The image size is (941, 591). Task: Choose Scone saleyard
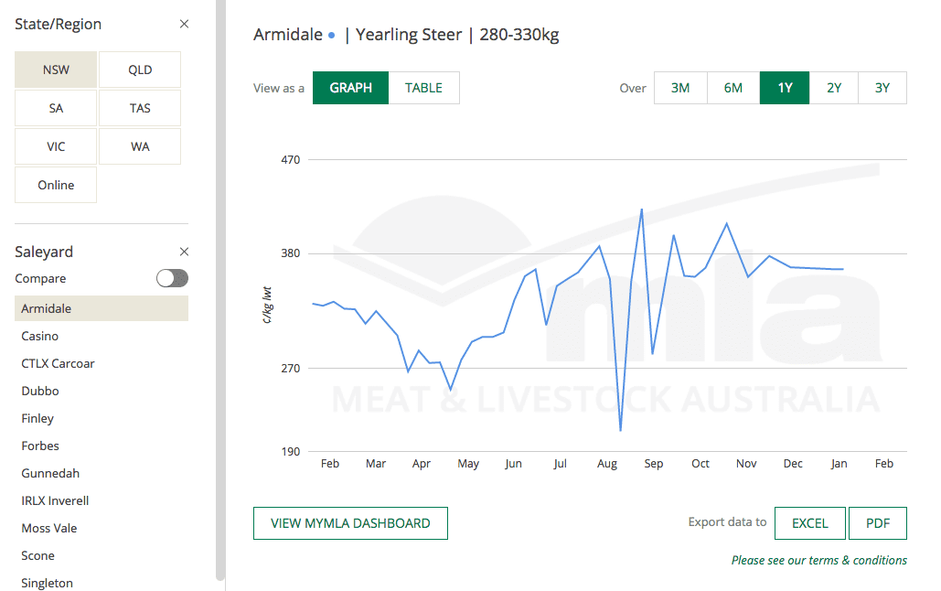[37, 556]
